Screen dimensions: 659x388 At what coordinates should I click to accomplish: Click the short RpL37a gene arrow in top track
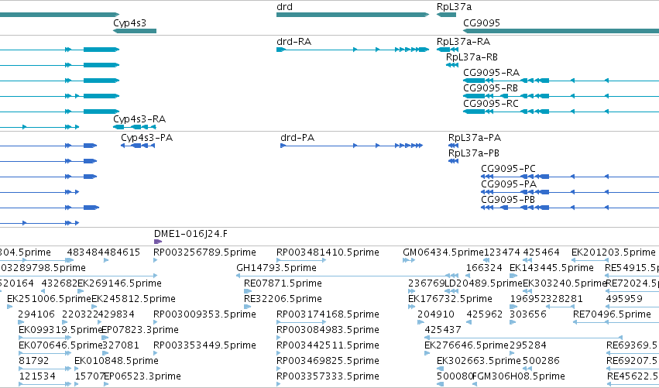point(446,15)
